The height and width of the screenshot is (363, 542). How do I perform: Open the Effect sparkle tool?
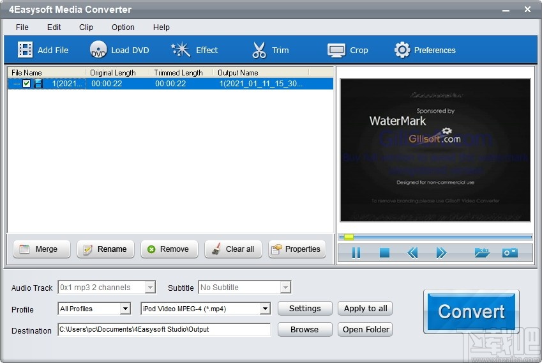coord(181,50)
